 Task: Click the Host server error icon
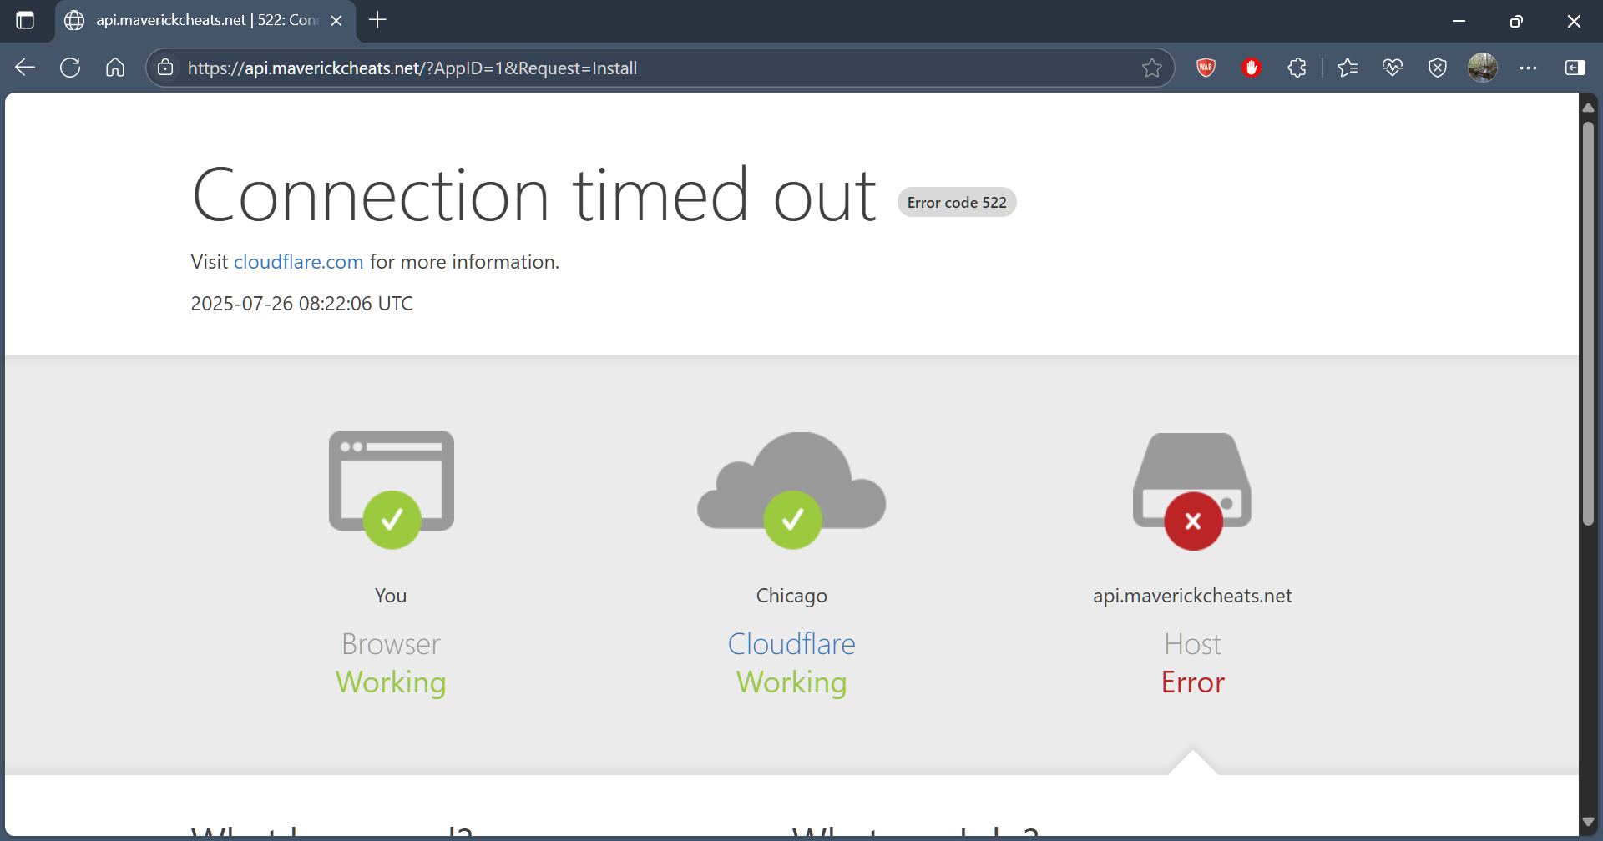[1192, 491]
